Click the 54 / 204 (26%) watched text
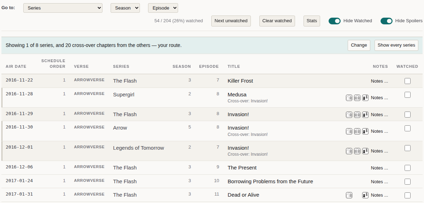The image size is (424, 203). tap(178, 21)
